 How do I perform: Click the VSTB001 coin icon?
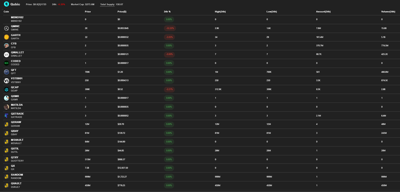(x=6, y=80)
